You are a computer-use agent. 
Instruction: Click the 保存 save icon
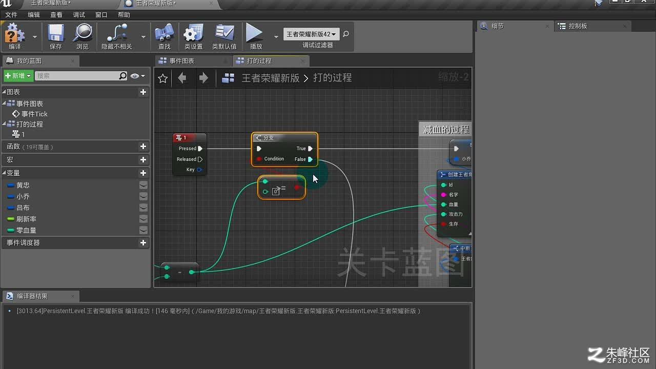coord(56,33)
